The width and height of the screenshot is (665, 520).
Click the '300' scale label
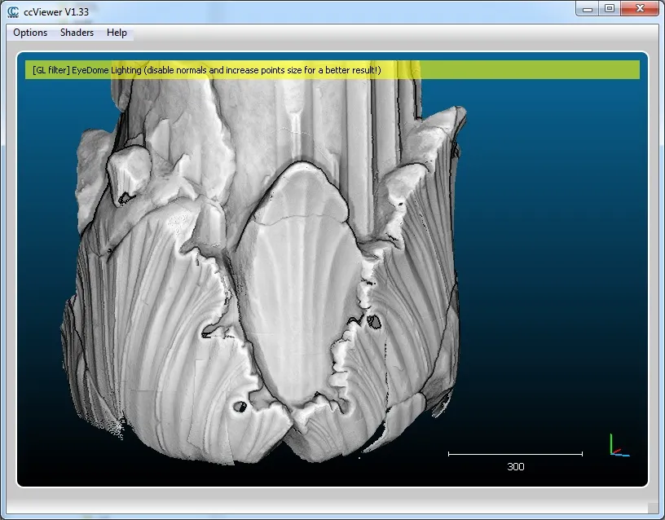pos(515,467)
